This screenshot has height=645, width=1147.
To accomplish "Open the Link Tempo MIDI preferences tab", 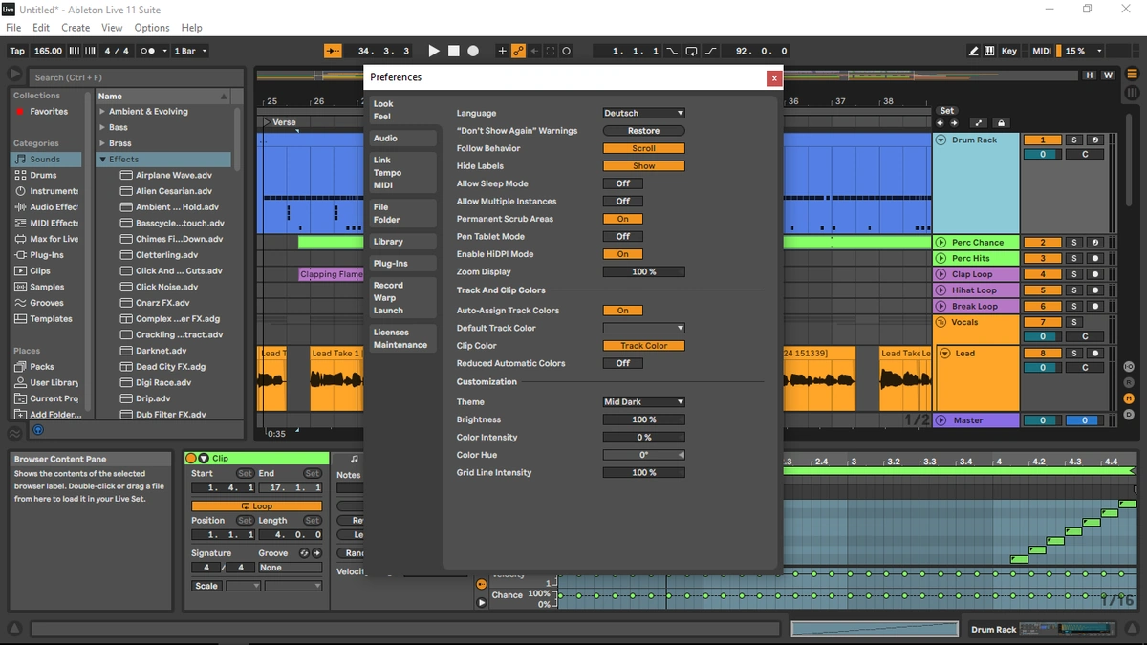I will 402,173.
